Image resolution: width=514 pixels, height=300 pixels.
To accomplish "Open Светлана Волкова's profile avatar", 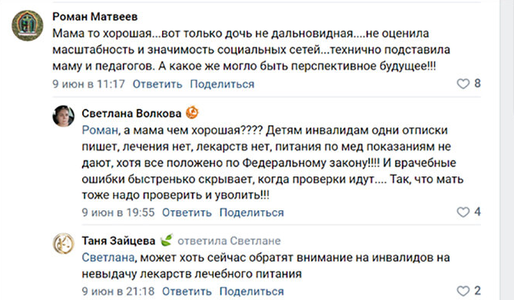I will 63,116.
